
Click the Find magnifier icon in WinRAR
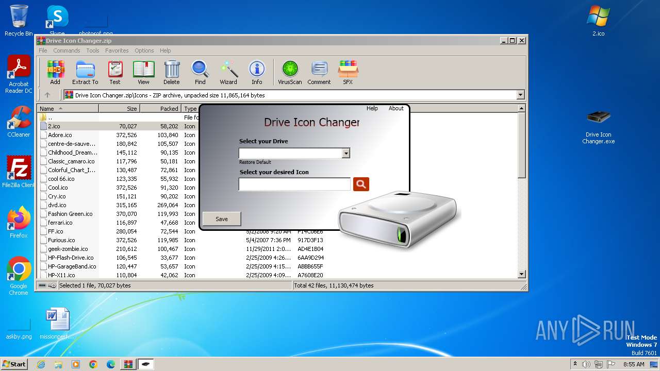click(x=200, y=72)
